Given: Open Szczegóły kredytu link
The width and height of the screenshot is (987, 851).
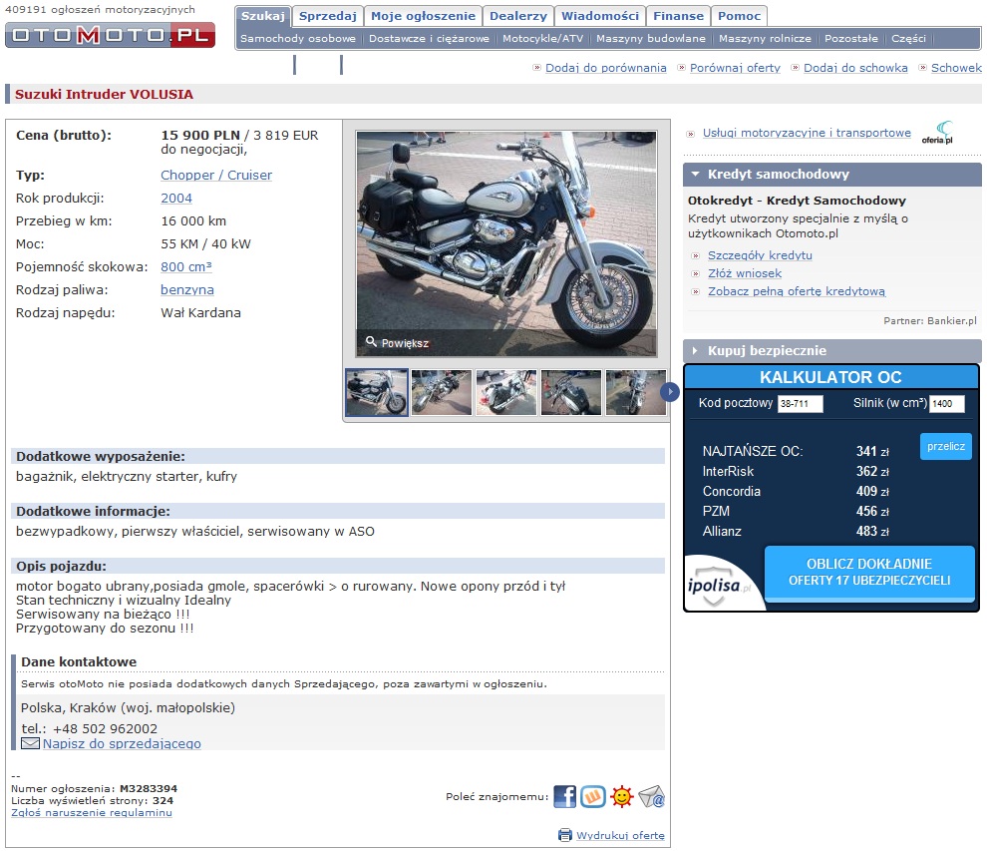Looking at the screenshot, I should (760, 255).
